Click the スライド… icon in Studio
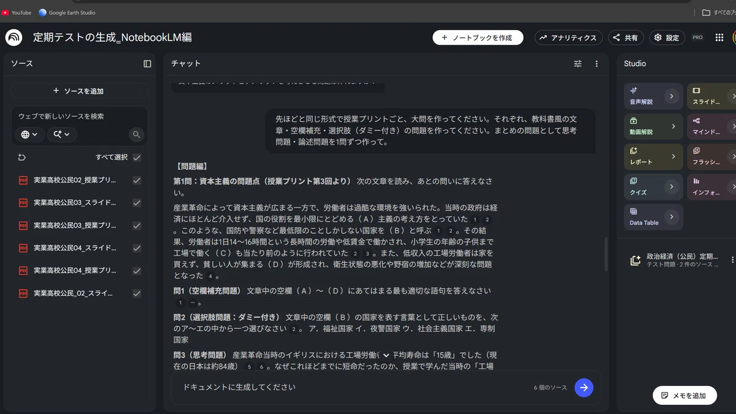 pyautogui.click(x=697, y=91)
